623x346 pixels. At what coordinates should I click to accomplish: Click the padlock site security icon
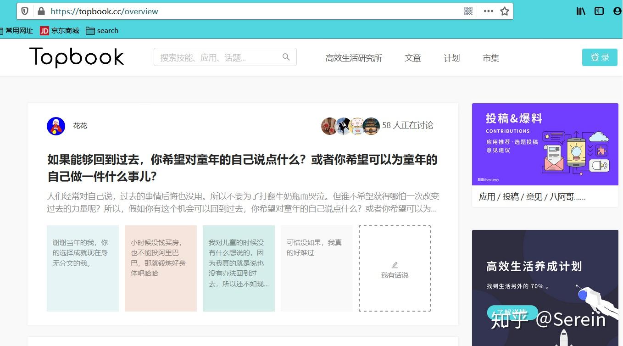pos(41,11)
